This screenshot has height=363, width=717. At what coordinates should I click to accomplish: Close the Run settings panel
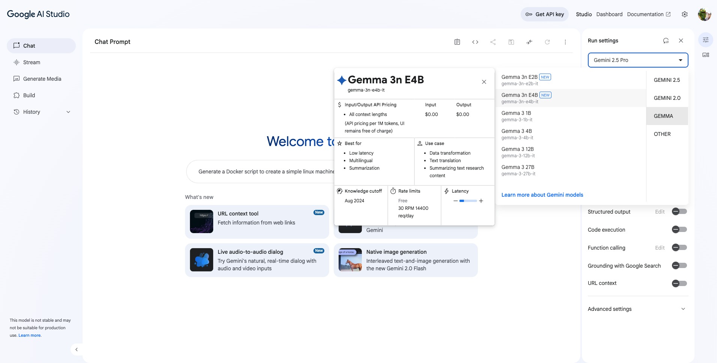coord(681,41)
